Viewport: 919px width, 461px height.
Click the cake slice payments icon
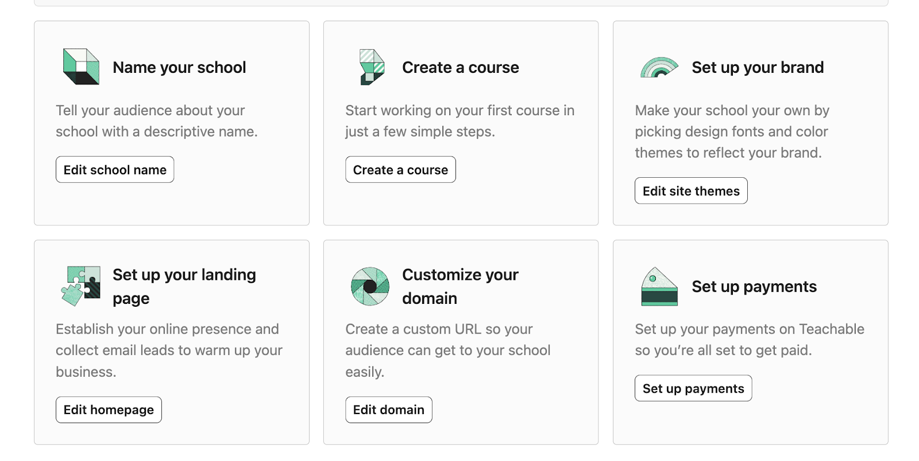(x=659, y=286)
